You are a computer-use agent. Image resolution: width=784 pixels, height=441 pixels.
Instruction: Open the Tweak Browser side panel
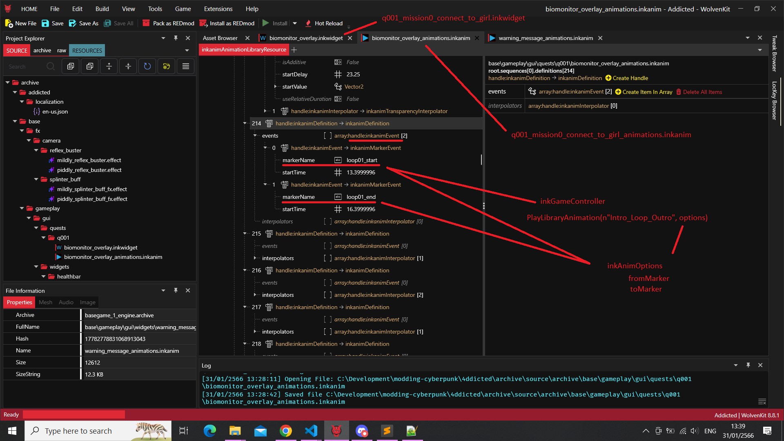[x=774, y=53]
